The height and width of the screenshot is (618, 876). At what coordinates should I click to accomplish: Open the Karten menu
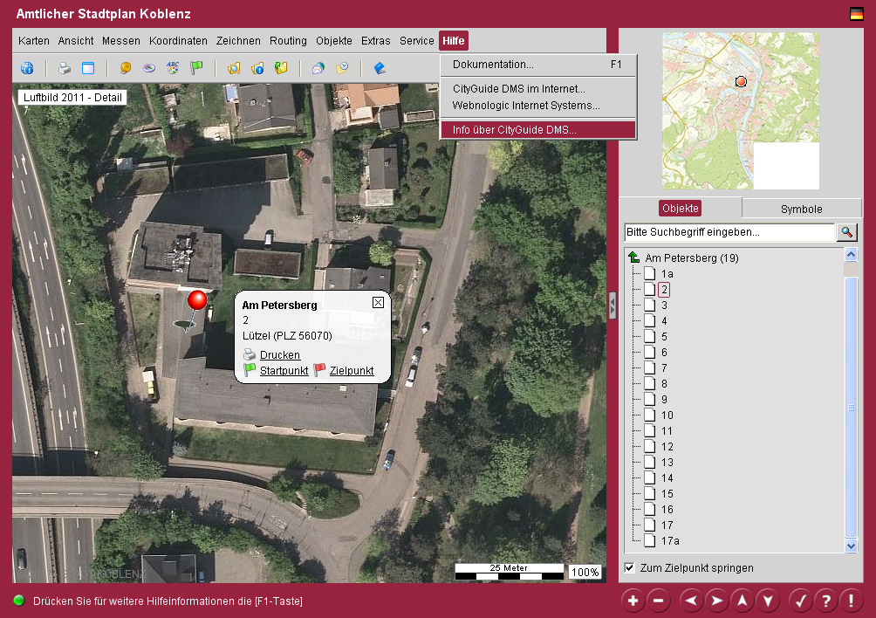pyautogui.click(x=34, y=41)
